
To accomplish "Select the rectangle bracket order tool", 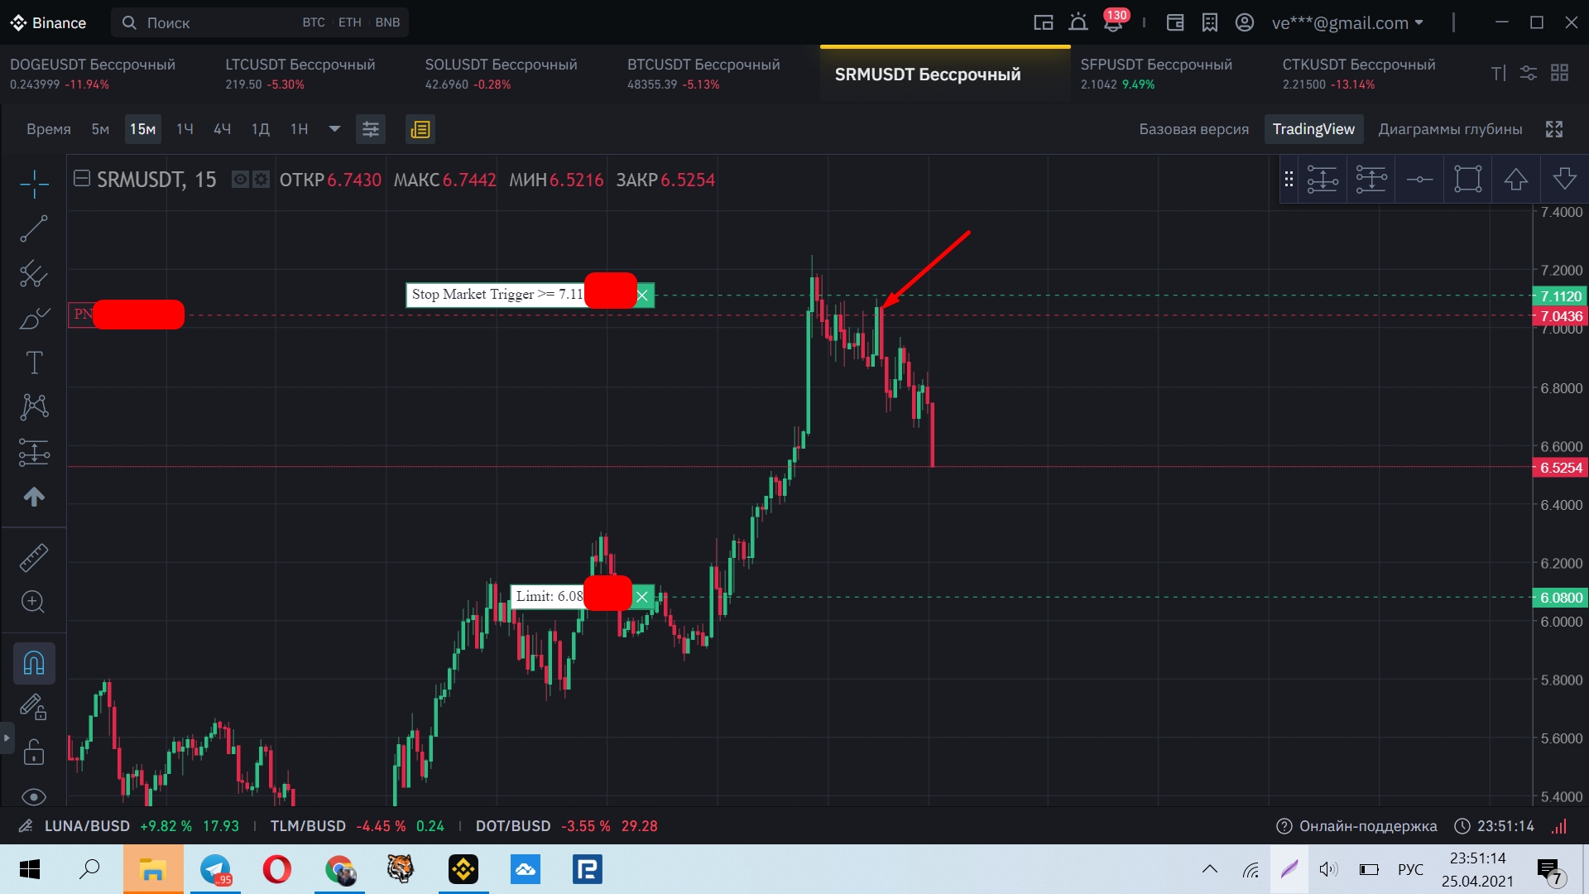I will (x=1467, y=179).
